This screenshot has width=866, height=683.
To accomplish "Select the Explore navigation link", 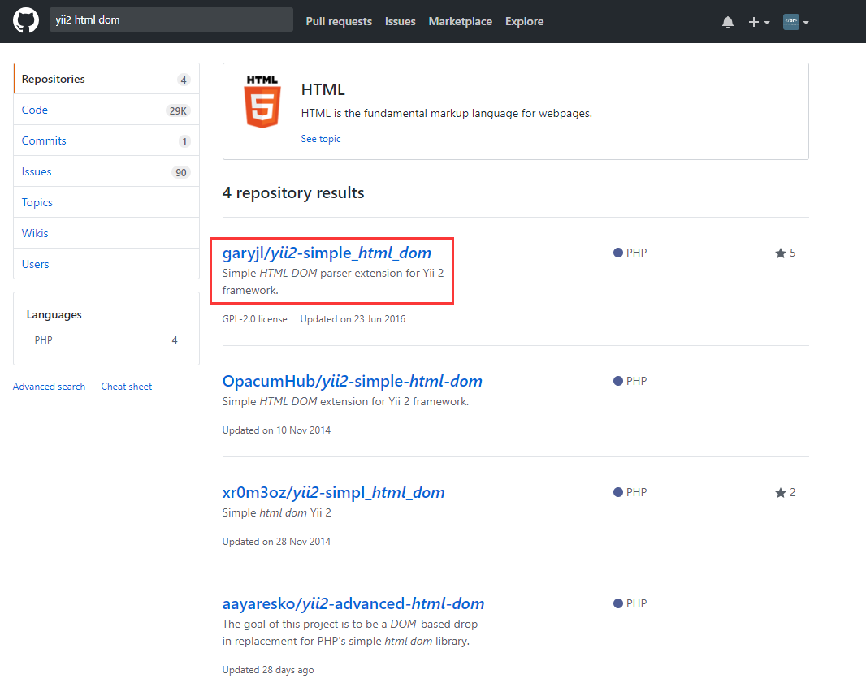I will (x=524, y=22).
